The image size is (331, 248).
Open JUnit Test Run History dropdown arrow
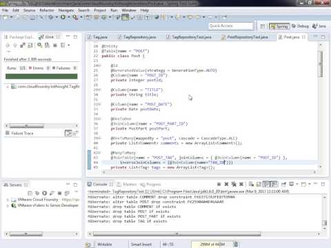point(69,45)
